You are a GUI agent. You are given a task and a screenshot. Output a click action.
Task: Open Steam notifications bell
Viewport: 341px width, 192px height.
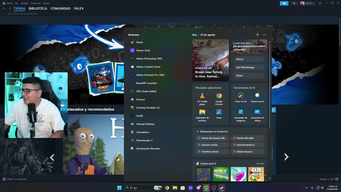click(x=294, y=3)
